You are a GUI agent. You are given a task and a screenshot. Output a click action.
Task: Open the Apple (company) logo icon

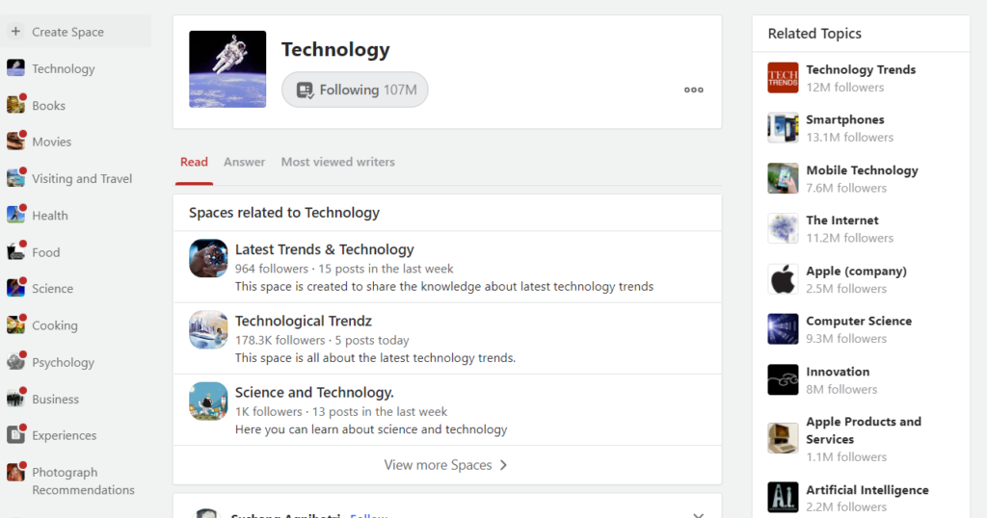point(783,279)
